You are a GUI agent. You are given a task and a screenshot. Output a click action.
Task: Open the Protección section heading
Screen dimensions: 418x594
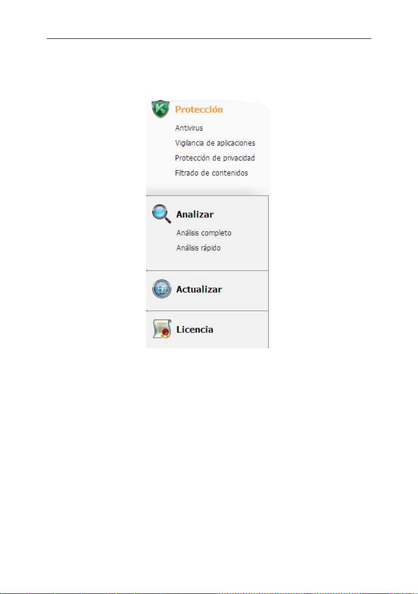pyautogui.click(x=199, y=110)
